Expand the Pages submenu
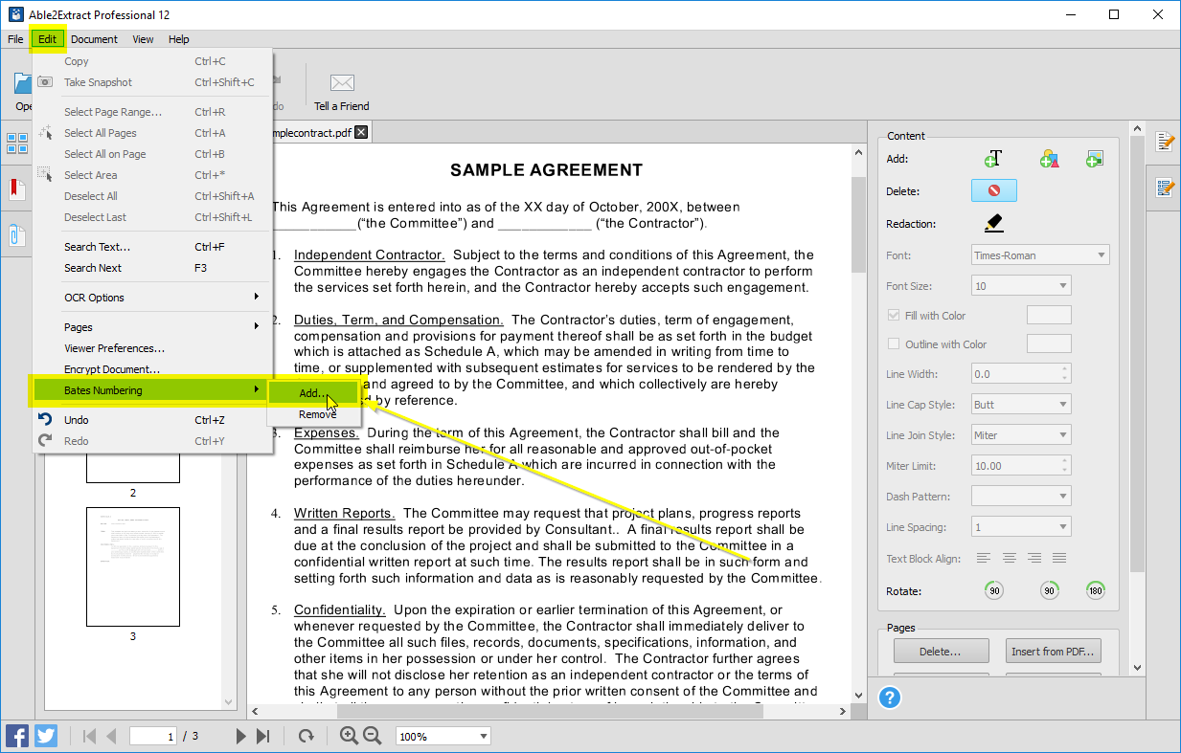This screenshot has width=1181, height=753. coord(152,327)
